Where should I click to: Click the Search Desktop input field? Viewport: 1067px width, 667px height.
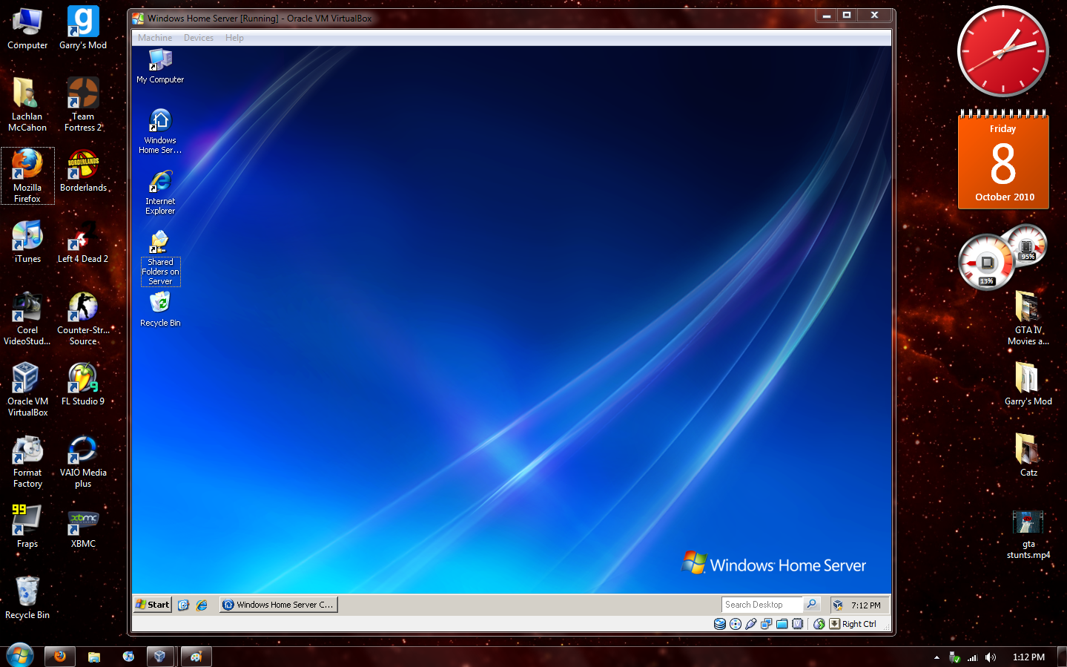pos(762,604)
